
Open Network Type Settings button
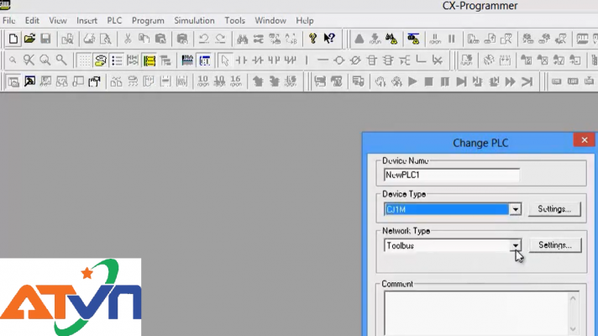pyautogui.click(x=555, y=245)
